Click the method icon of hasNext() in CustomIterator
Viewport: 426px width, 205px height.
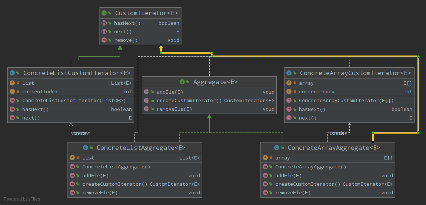pos(104,23)
